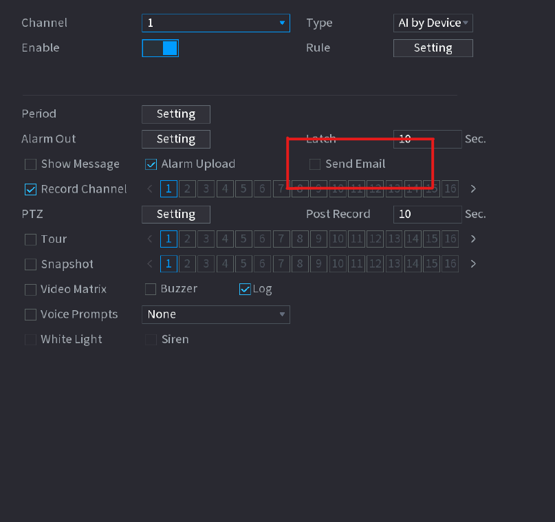The image size is (555, 522).
Task: Open the Alarm Out Setting button
Action: (176, 139)
